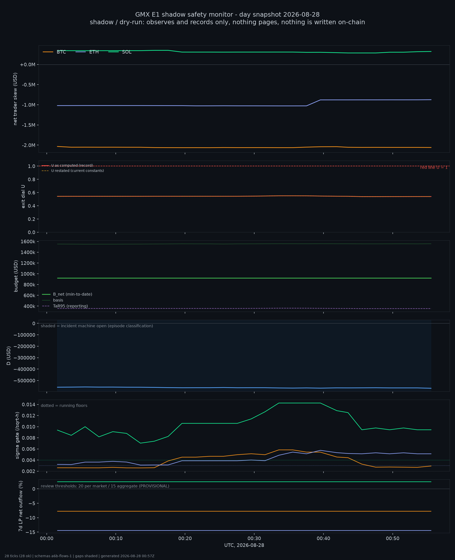
Task: Click the review thresholds PROVISIONAL note
Action: pyautogui.click(x=105, y=486)
